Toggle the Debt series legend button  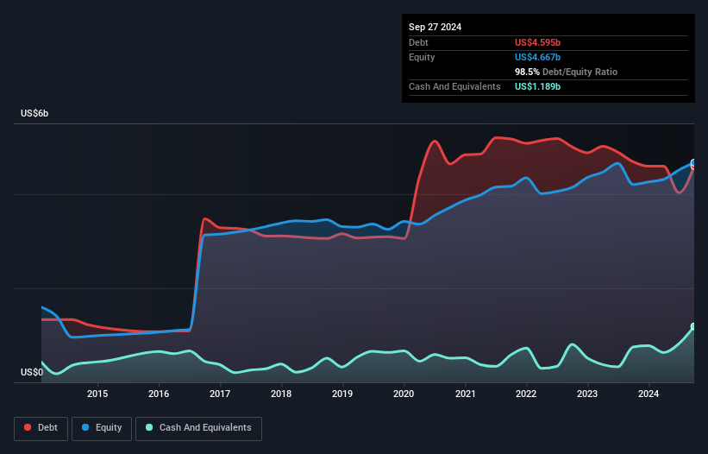tap(41, 428)
